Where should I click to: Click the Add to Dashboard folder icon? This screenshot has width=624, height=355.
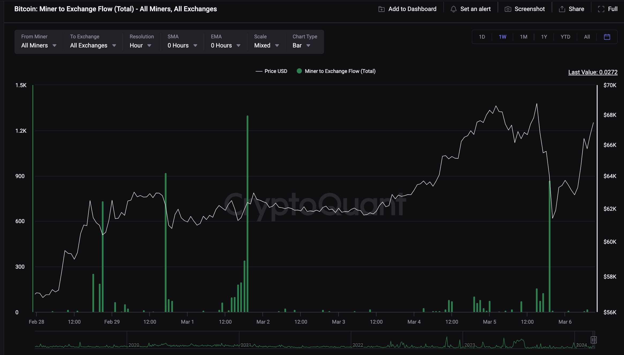381,9
